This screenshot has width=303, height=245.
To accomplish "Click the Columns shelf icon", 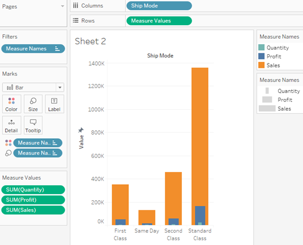I will [75, 6].
